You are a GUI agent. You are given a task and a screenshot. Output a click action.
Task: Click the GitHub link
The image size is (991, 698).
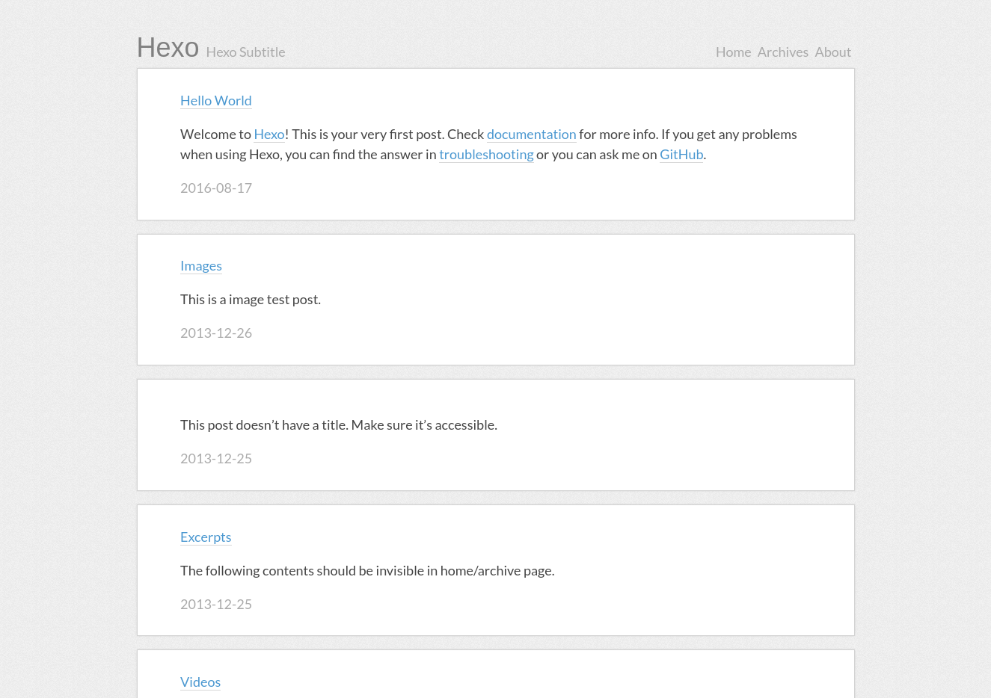click(681, 155)
